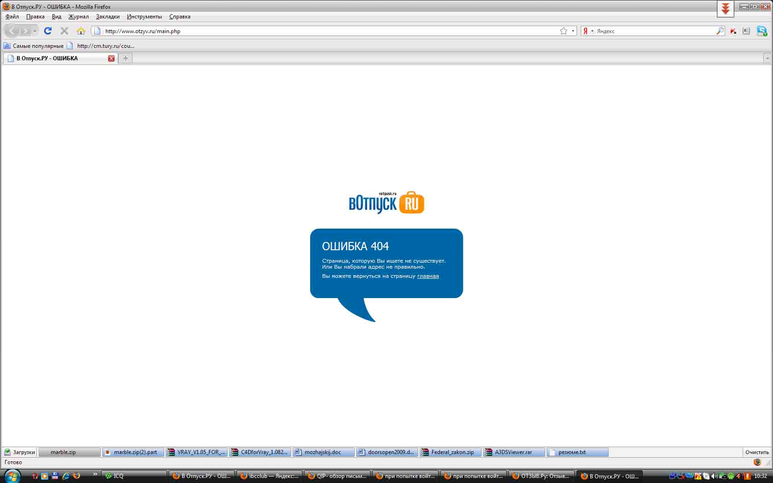Close the В Отпуск.РУ tab with red X
773x483 pixels.
[111, 58]
